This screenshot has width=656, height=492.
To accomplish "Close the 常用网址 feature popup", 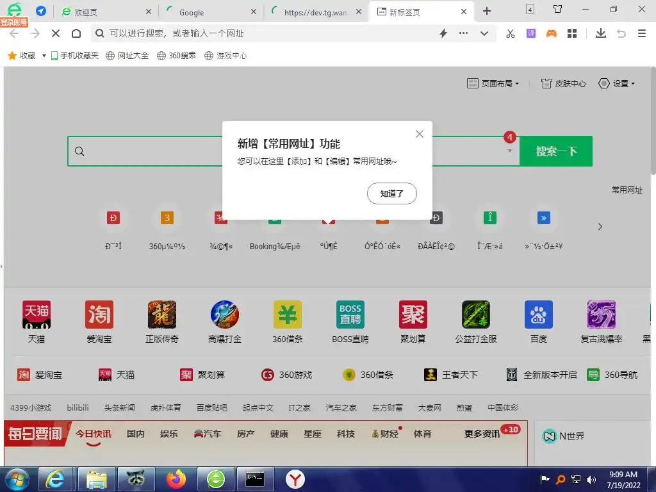I will click(x=419, y=134).
